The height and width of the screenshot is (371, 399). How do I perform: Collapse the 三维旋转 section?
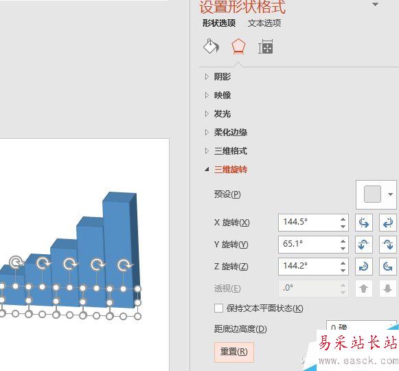point(207,169)
